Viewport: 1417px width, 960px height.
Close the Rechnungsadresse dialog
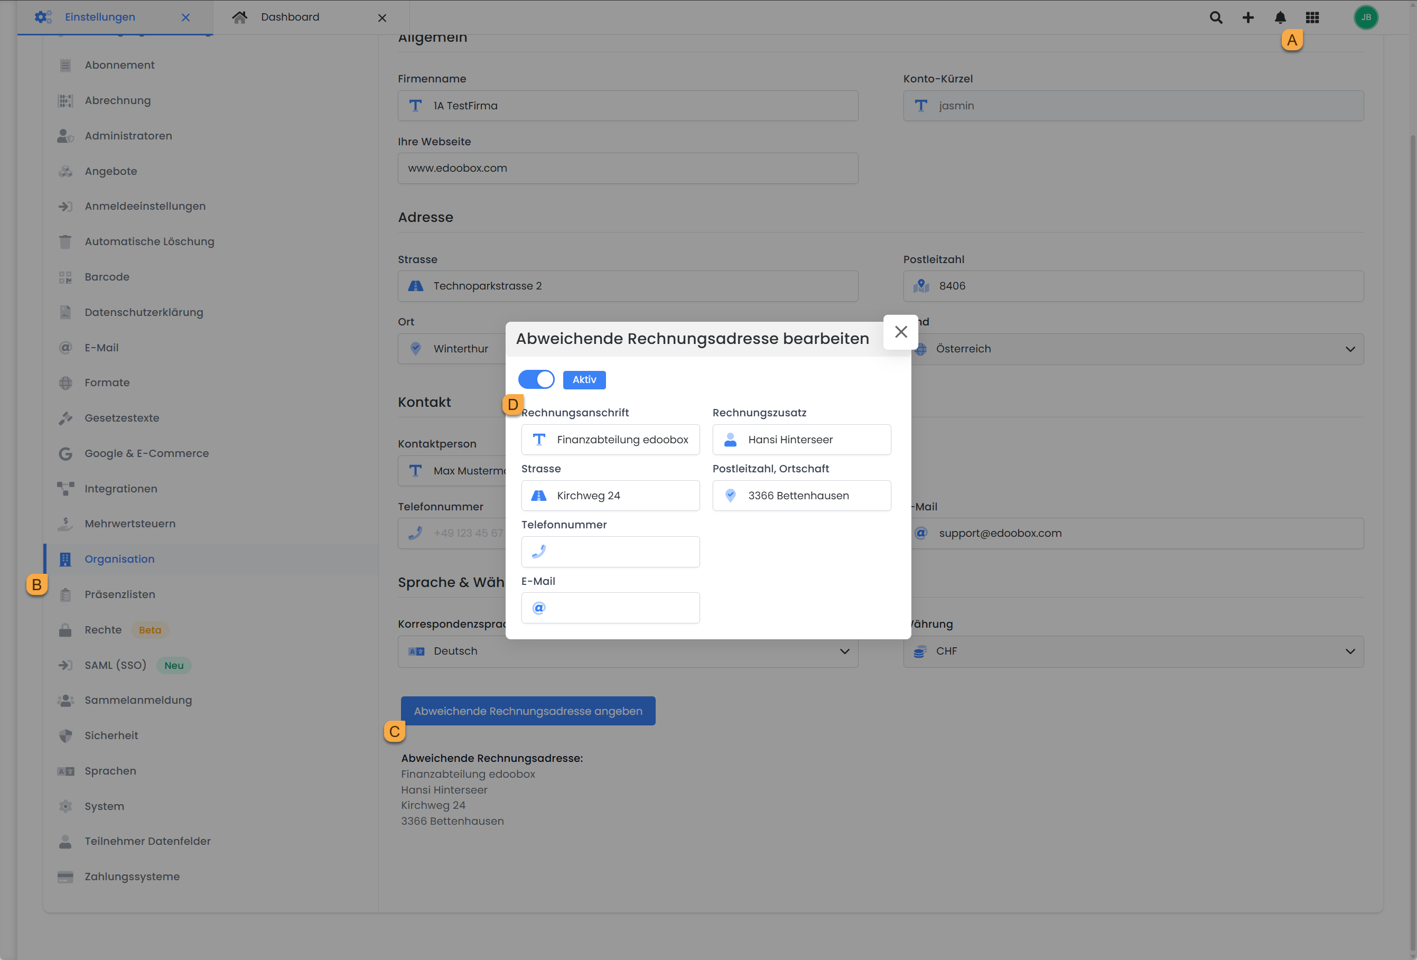point(901,332)
